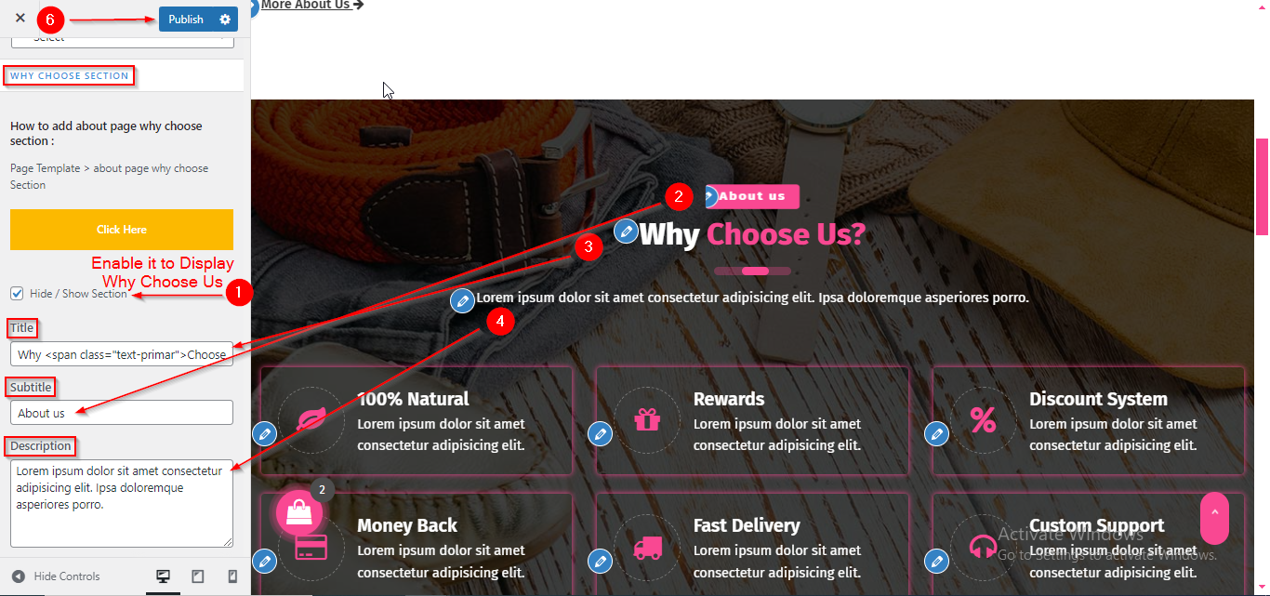Click the Publish button
The height and width of the screenshot is (596, 1270).
pyautogui.click(x=186, y=20)
